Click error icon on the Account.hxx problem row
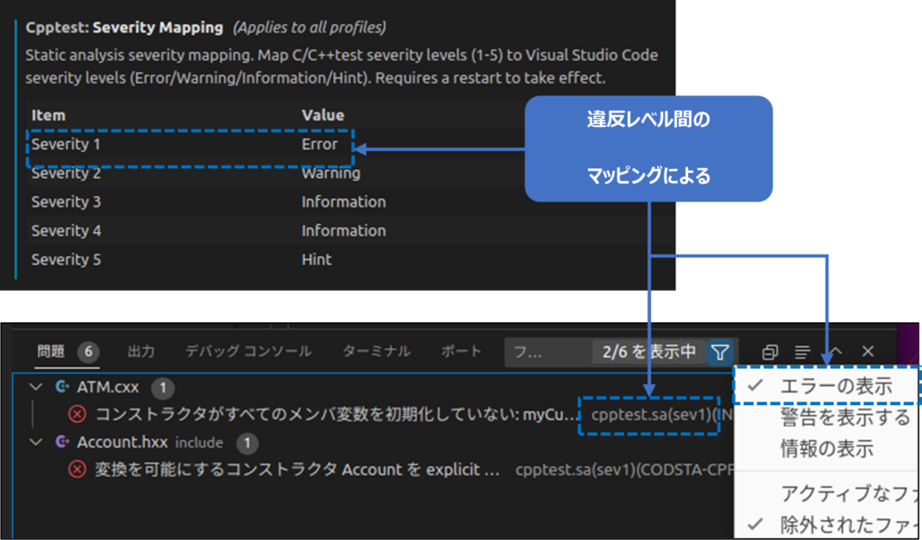The image size is (922, 540). (x=77, y=470)
